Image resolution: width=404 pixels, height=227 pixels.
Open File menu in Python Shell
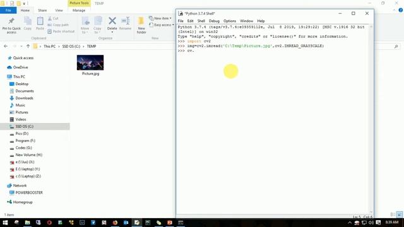click(181, 21)
